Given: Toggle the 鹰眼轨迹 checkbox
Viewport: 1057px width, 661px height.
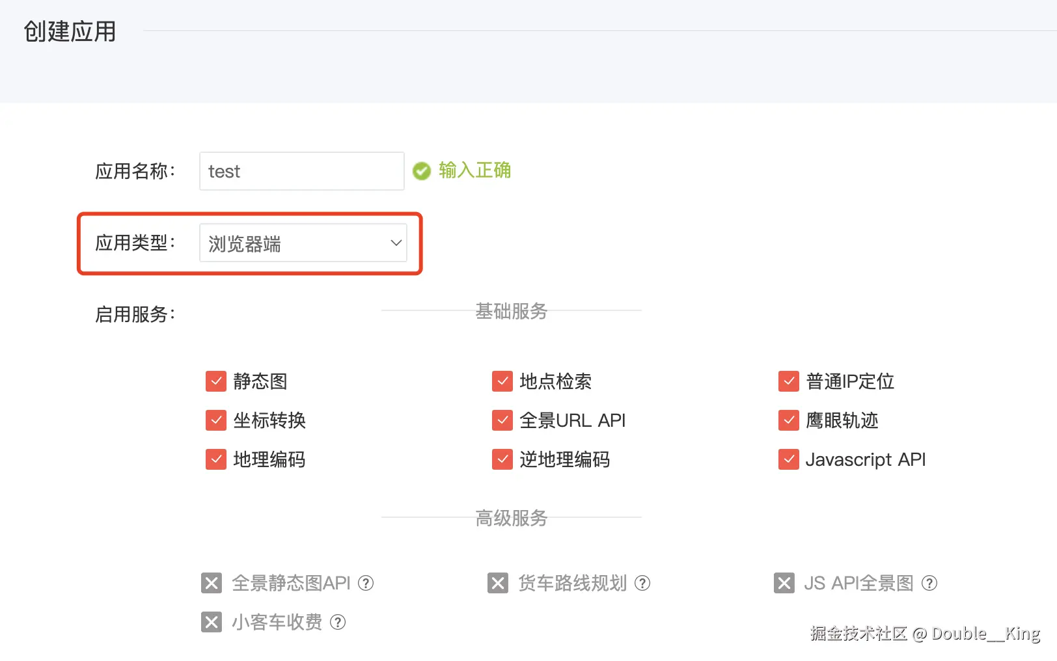Looking at the screenshot, I should (789, 420).
